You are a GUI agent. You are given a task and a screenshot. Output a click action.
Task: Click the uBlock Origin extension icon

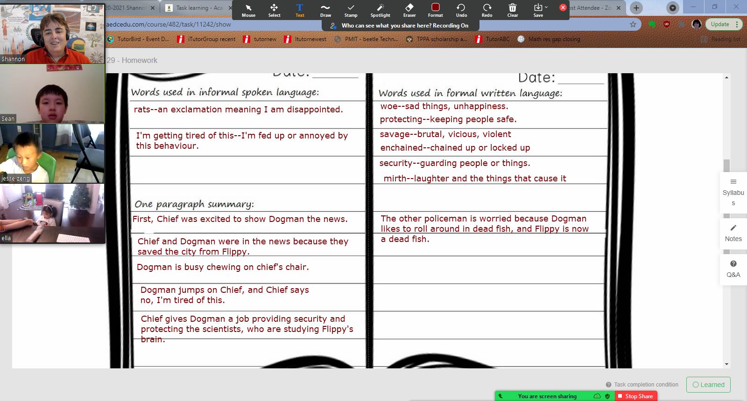click(667, 24)
